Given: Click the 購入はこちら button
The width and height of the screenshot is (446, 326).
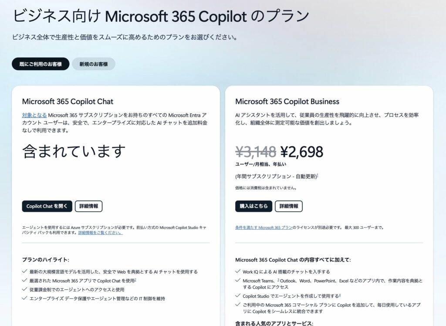Looking at the screenshot, I should point(253,206).
